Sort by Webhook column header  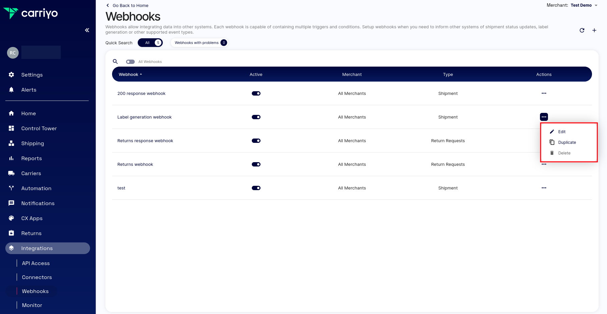pos(130,74)
